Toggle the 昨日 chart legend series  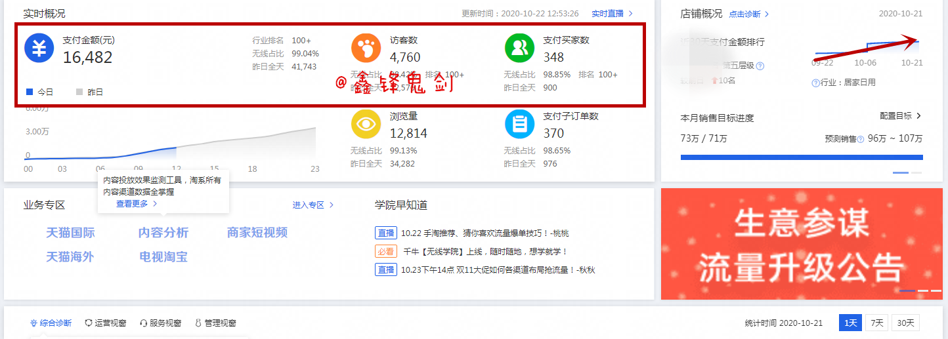(90, 92)
